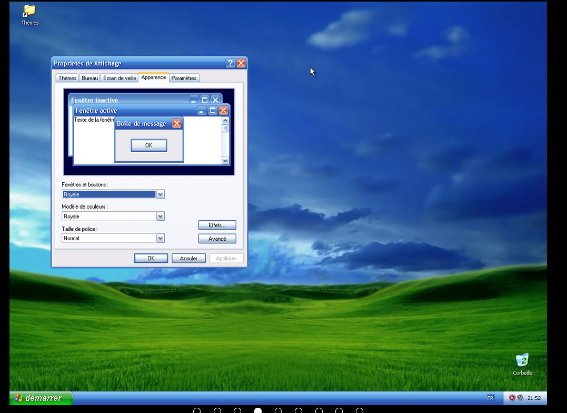Click the OK button inside the preview message box
567x413 pixels.
coord(148,145)
